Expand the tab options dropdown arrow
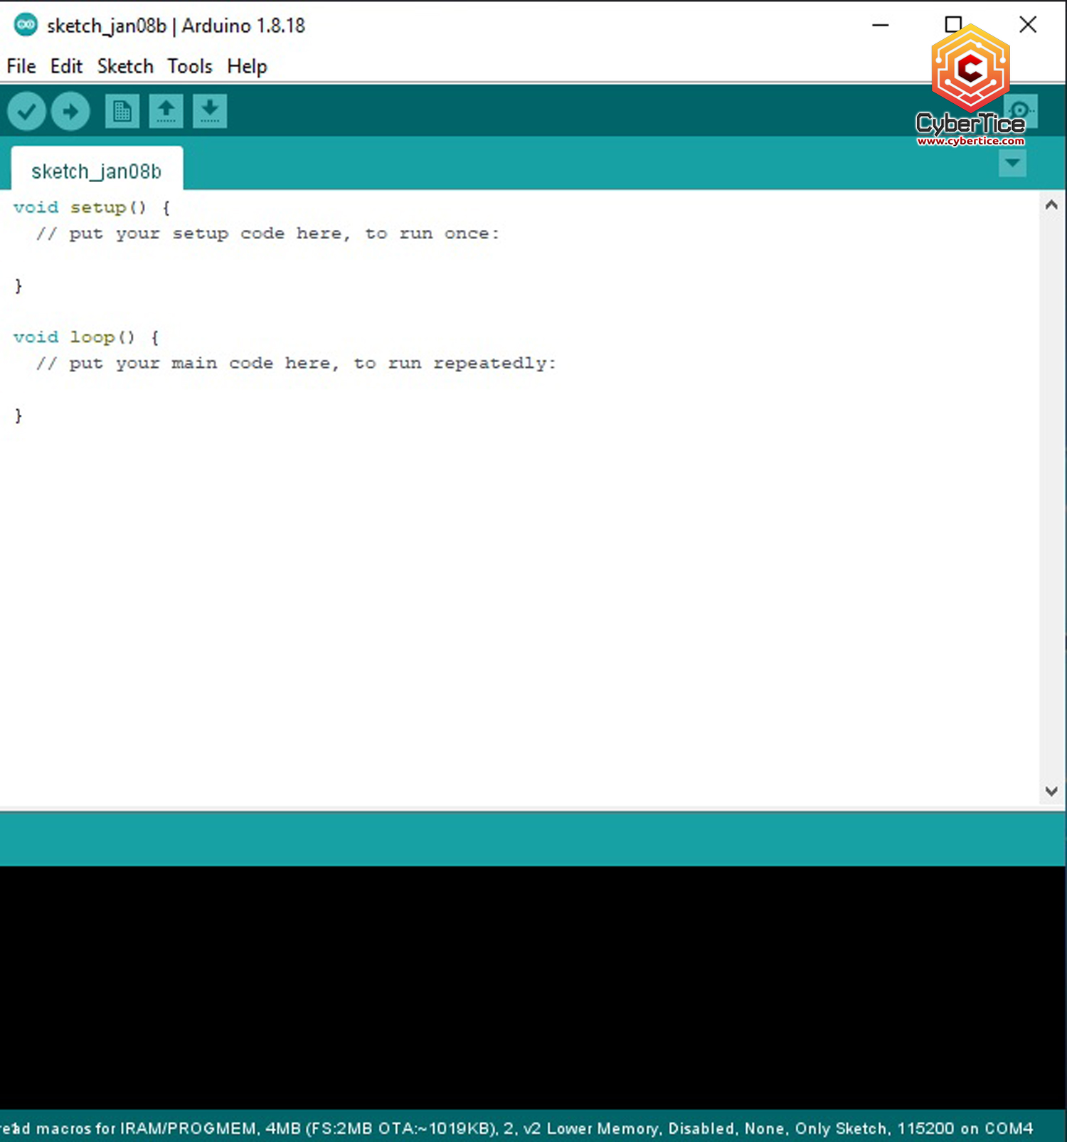The width and height of the screenshot is (1067, 1142). tap(1012, 164)
